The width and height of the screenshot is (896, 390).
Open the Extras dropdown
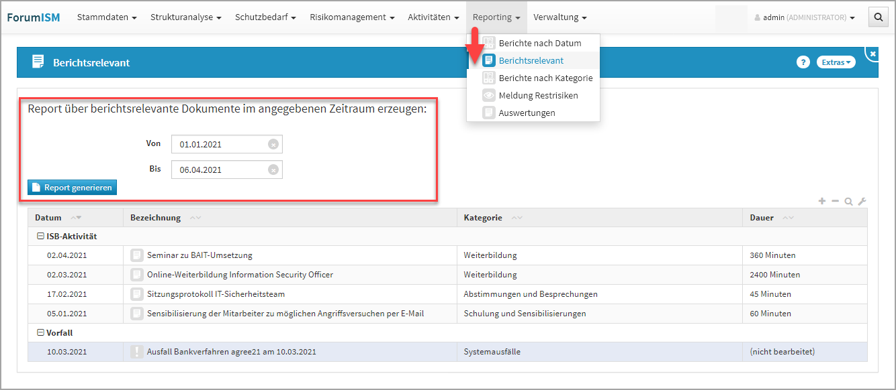[x=836, y=62]
